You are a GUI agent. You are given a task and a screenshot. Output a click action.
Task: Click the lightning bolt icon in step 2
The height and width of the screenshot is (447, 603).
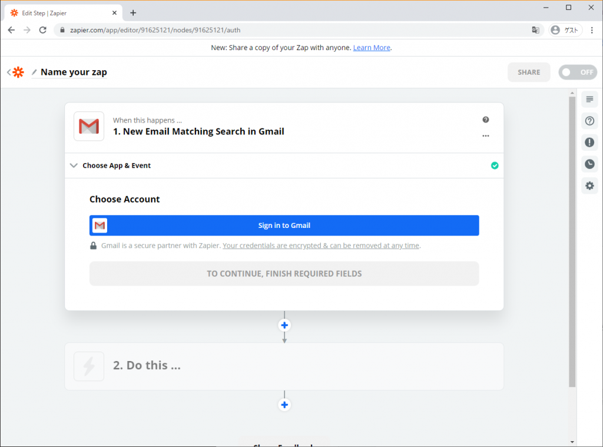click(x=89, y=366)
